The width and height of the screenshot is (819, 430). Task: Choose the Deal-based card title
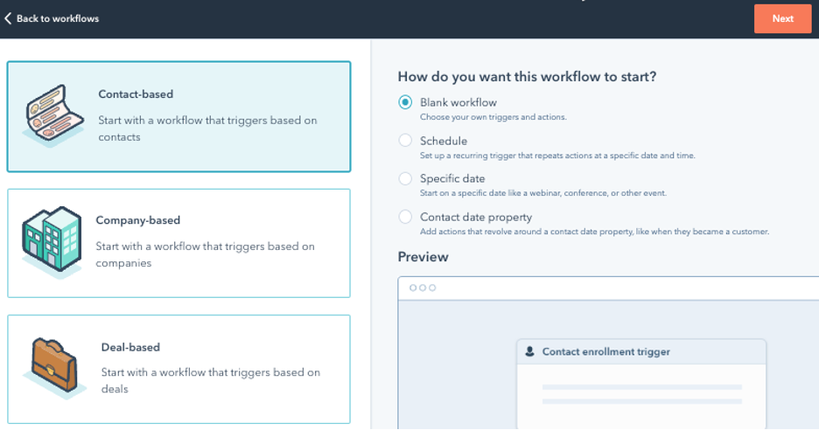(130, 347)
